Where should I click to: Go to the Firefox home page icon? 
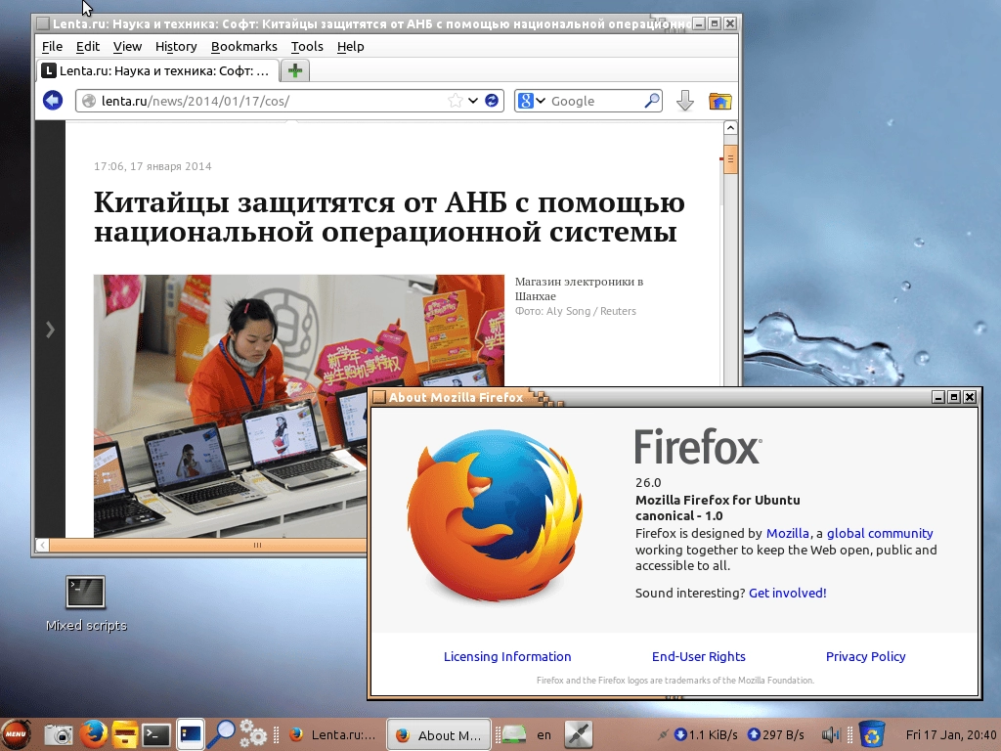(719, 101)
